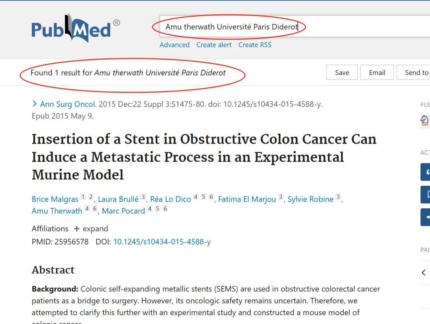The height and width of the screenshot is (324, 430).
Task: Click the Email button
Action: click(x=377, y=72)
